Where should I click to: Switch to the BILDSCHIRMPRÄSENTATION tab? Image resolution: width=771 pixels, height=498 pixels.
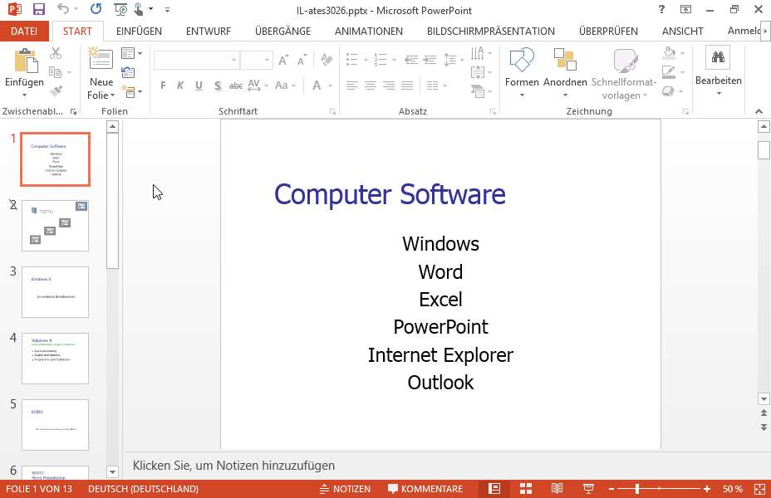pyautogui.click(x=491, y=31)
